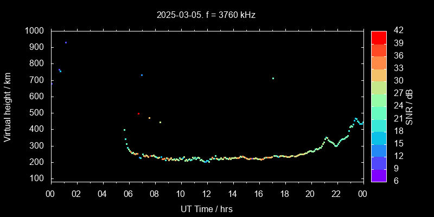This screenshot has width=434, height=217.
Task: Pick the orange 33–36 dB colorbar segment
Action: (379, 62)
